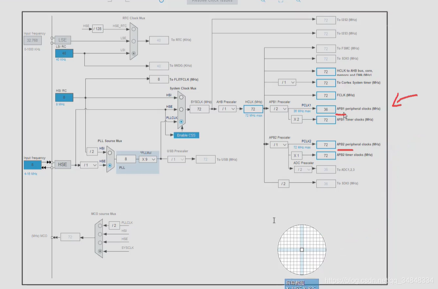Select LSE radio in RTC Clock Mux
The width and height of the screenshot is (438, 289).
coord(134,41)
